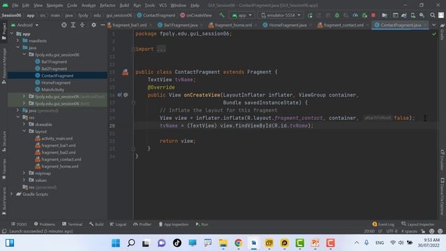The image size is (446, 251).
Task: Toggle the Structure tool window side tab
Action: tap(4, 141)
